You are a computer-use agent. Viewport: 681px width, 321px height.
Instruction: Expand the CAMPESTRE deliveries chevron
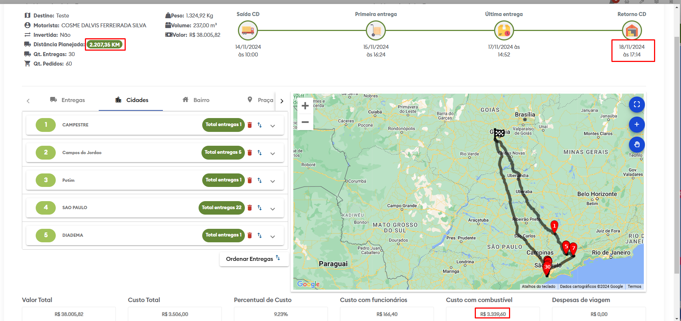click(273, 126)
